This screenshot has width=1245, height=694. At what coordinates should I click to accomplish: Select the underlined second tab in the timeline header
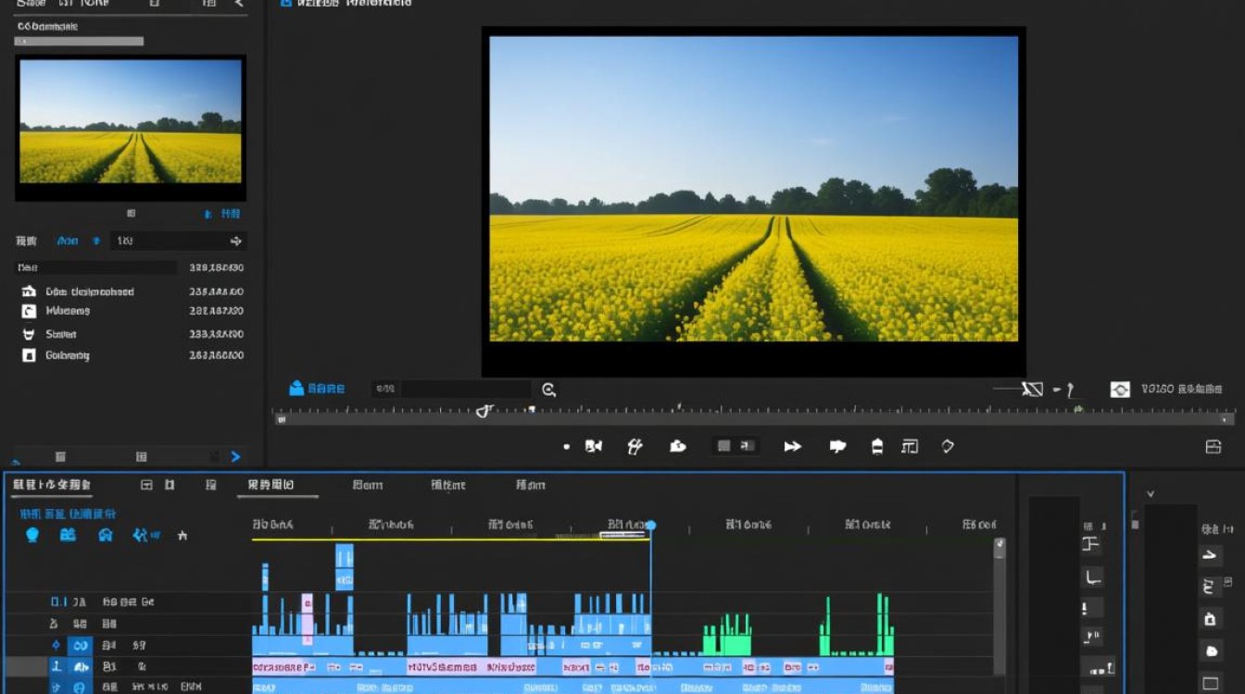(x=271, y=485)
